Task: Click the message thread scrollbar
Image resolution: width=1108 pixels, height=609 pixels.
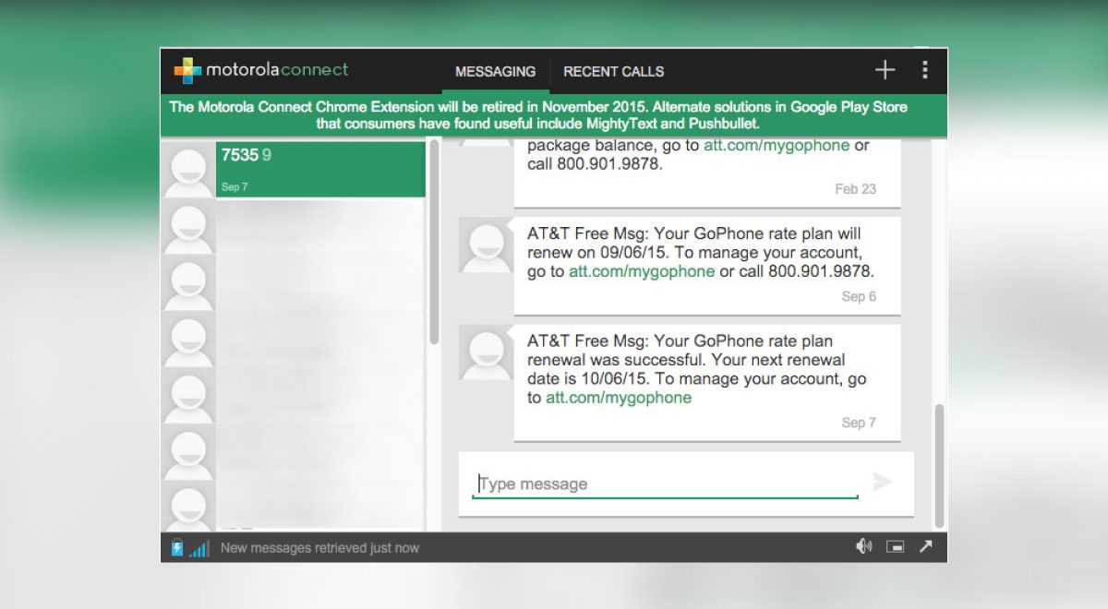Action: (x=939, y=461)
